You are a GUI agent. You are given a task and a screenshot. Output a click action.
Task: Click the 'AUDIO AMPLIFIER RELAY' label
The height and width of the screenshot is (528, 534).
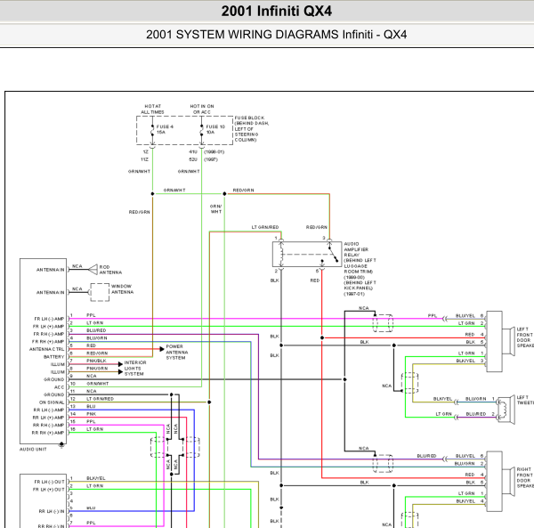[356, 249]
